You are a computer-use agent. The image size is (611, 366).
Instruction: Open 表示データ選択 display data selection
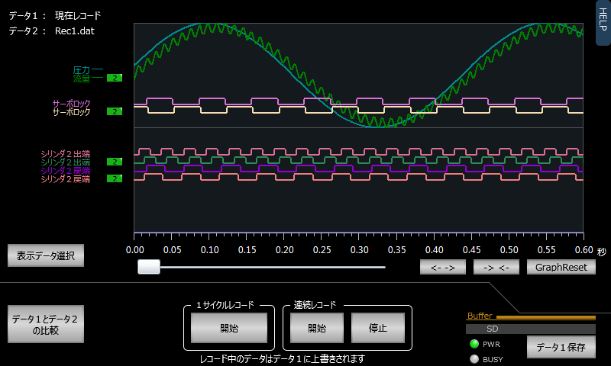tap(46, 255)
